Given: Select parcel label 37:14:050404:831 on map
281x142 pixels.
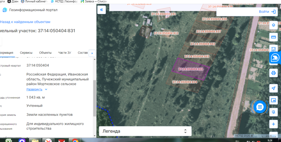Looking at the screenshot, I should 191,69.
